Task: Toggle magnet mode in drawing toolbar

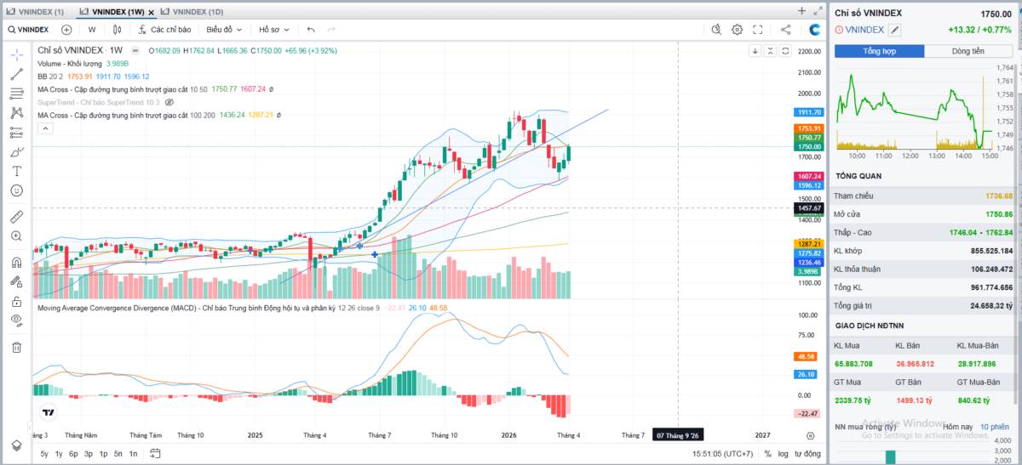Action: [17, 263]
